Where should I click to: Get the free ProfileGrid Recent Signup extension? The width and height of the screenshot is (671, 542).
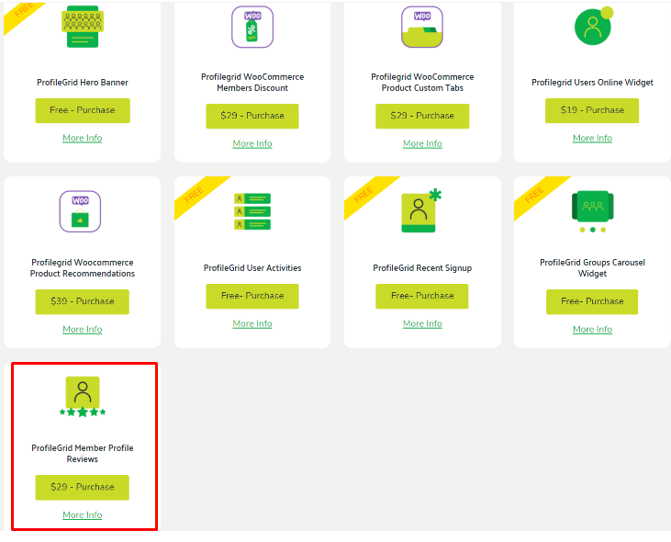click(x=422, y=296)
